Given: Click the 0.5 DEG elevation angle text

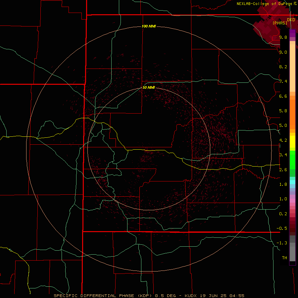Looking at the screenshot, I should click(166, 296).
